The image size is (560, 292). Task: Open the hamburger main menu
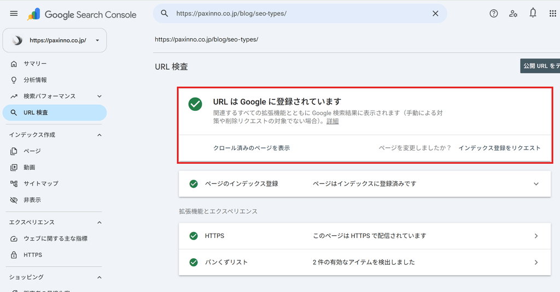pyautogui.click(x=14, y=14)
